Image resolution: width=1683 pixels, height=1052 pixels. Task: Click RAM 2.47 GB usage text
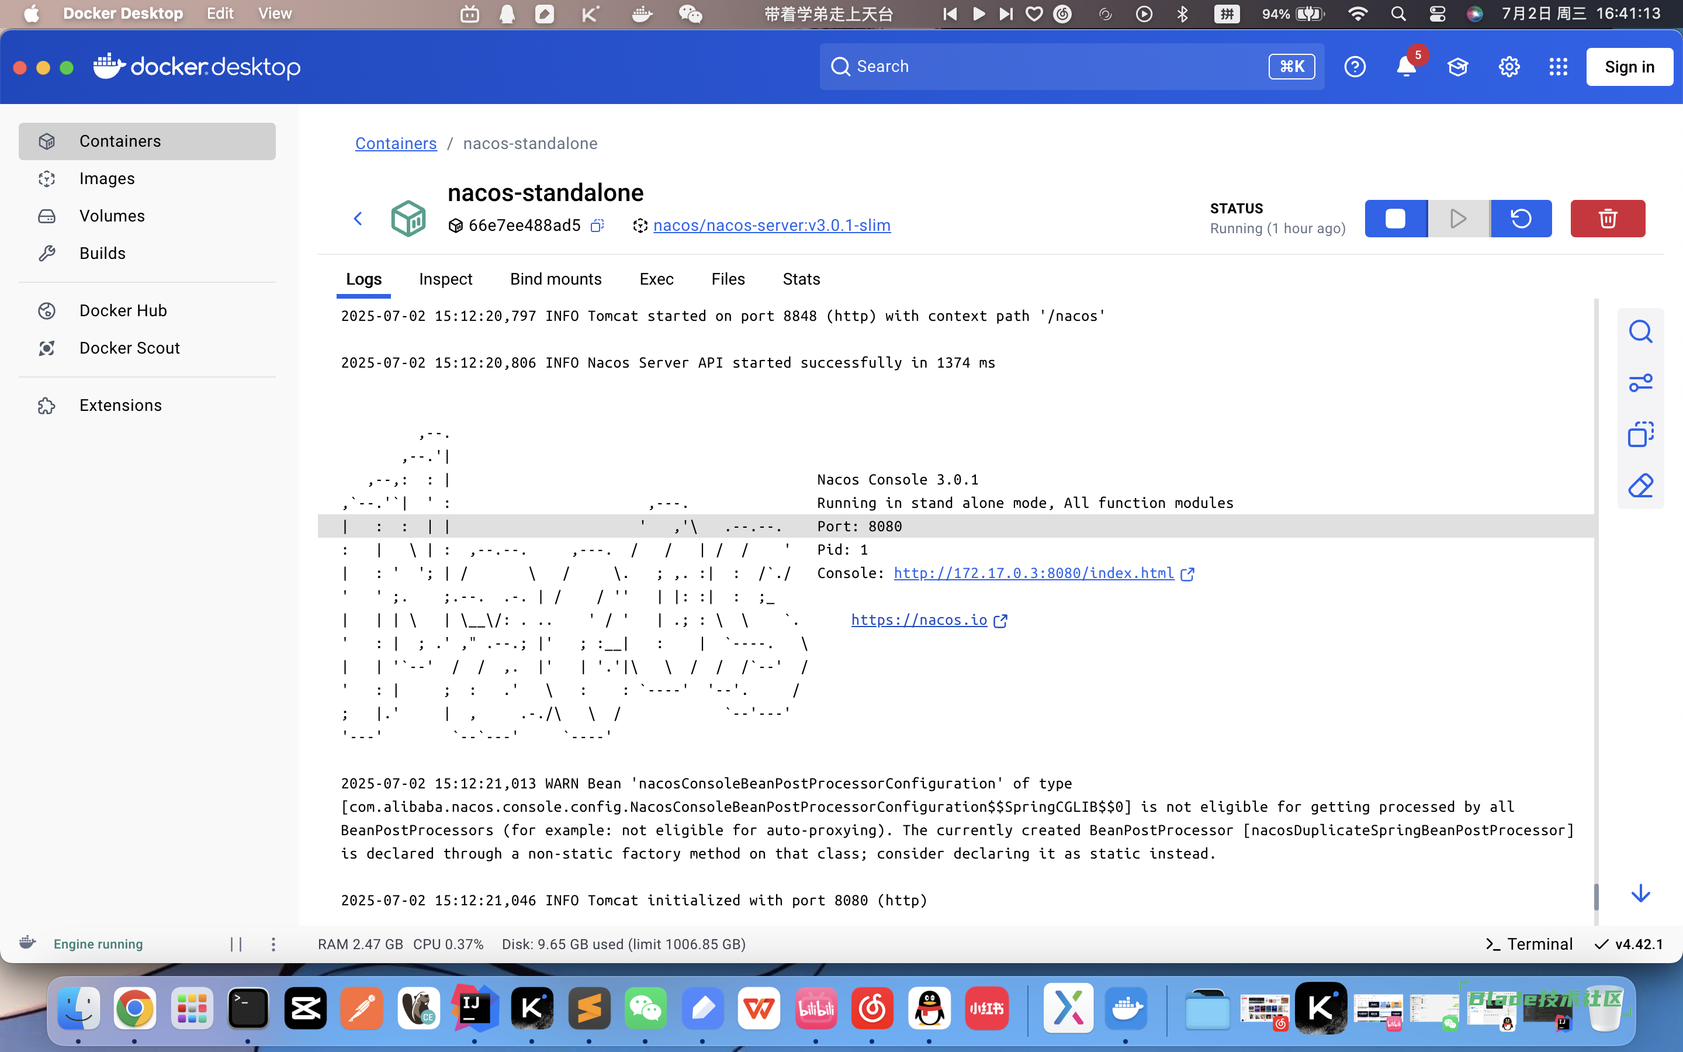360,944
